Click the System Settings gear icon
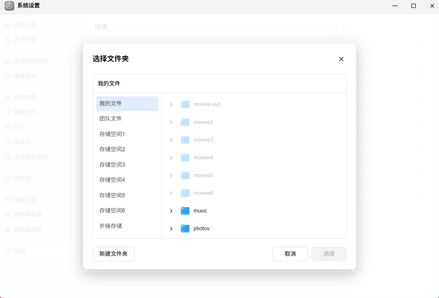Viewport: 439px width, 298px height. [9, 6]
